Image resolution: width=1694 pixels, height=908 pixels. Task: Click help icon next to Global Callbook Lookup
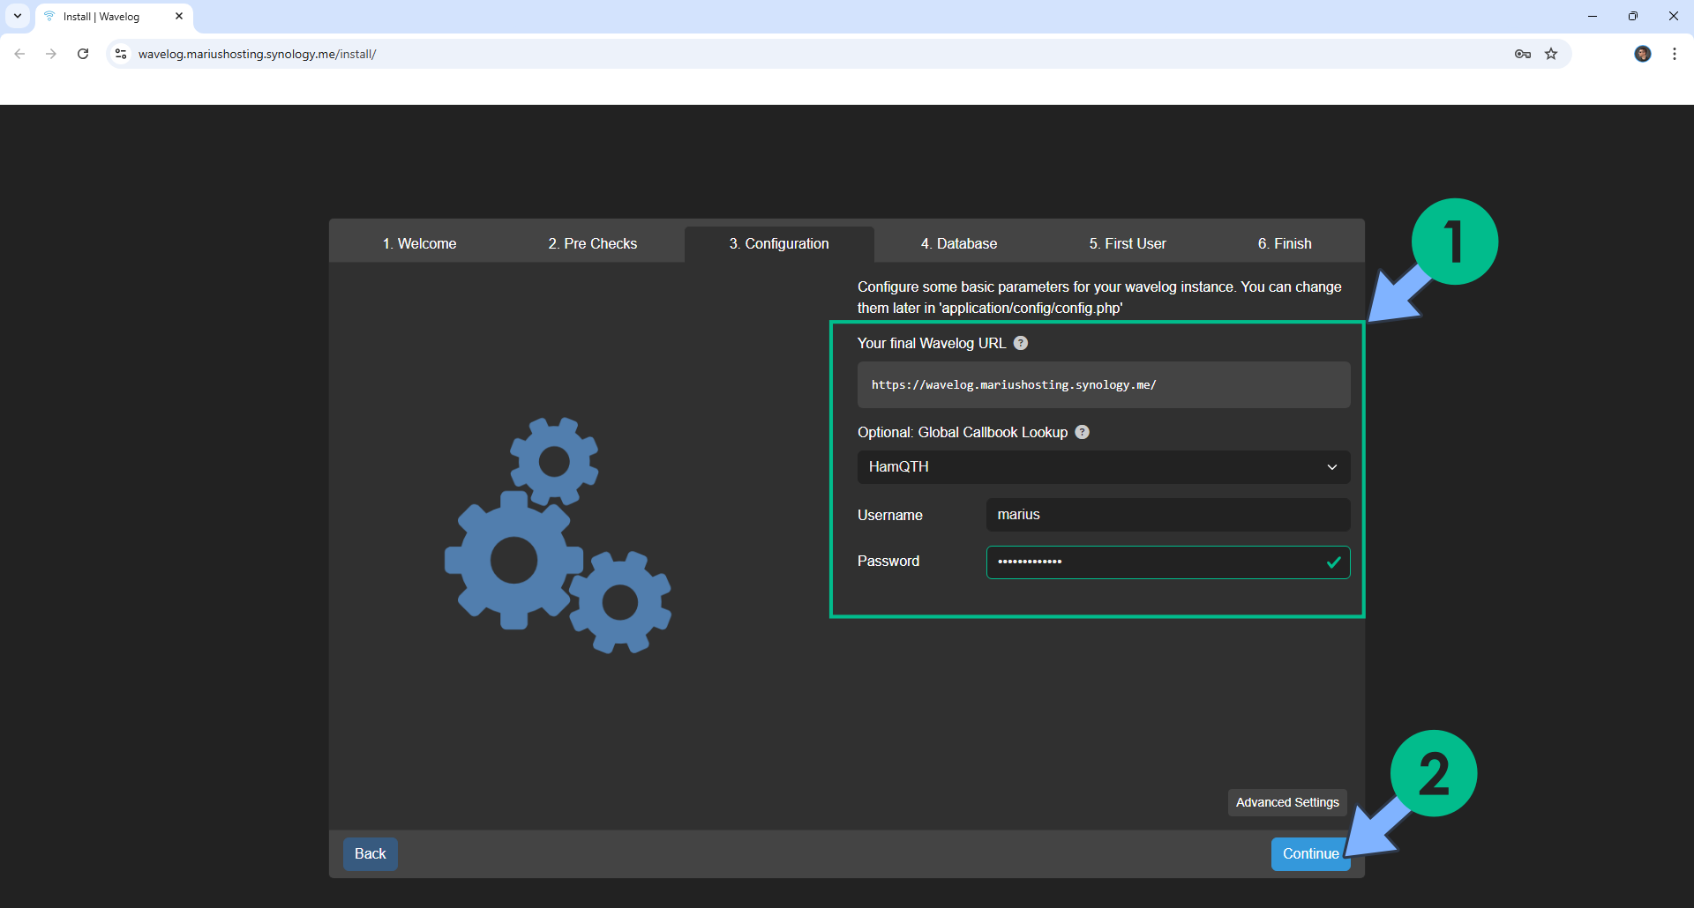click(1083, 432)
